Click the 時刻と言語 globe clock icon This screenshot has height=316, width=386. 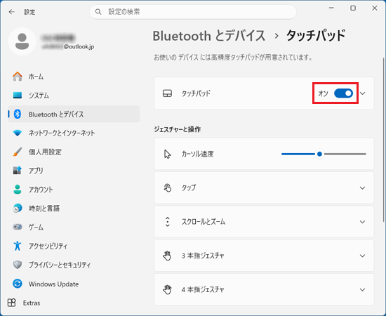click(x=18, y=208)
